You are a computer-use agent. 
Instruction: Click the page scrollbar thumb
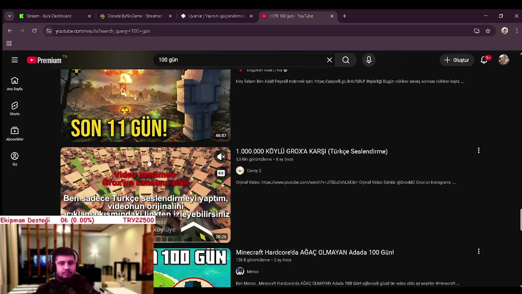tap(520, 220)
